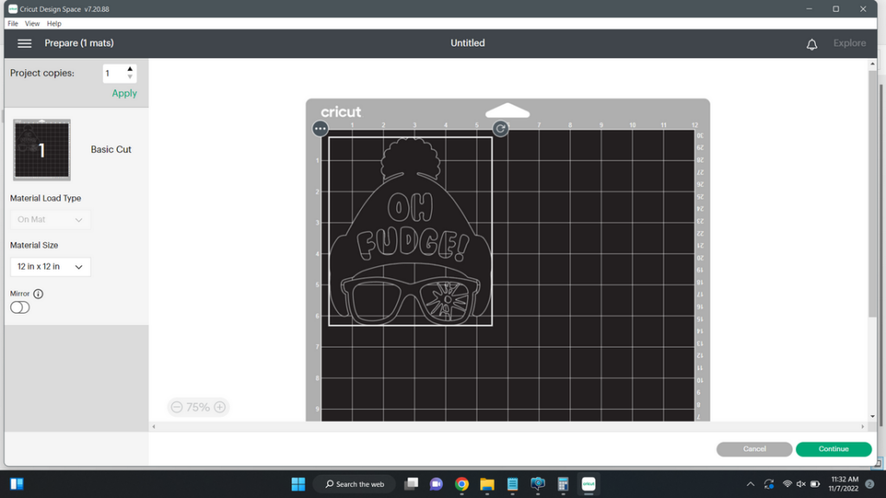The height and width of the screenshot is (498, 886).
Task: Click the three-dot options on the mat image
Action: click(x=320, y=129)
